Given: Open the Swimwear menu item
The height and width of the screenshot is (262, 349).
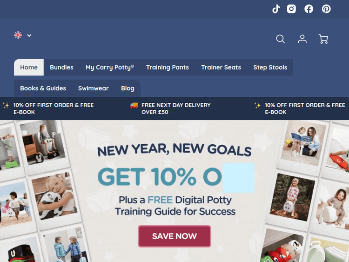Looking at the screenshot, I should (x=94, y=88).
